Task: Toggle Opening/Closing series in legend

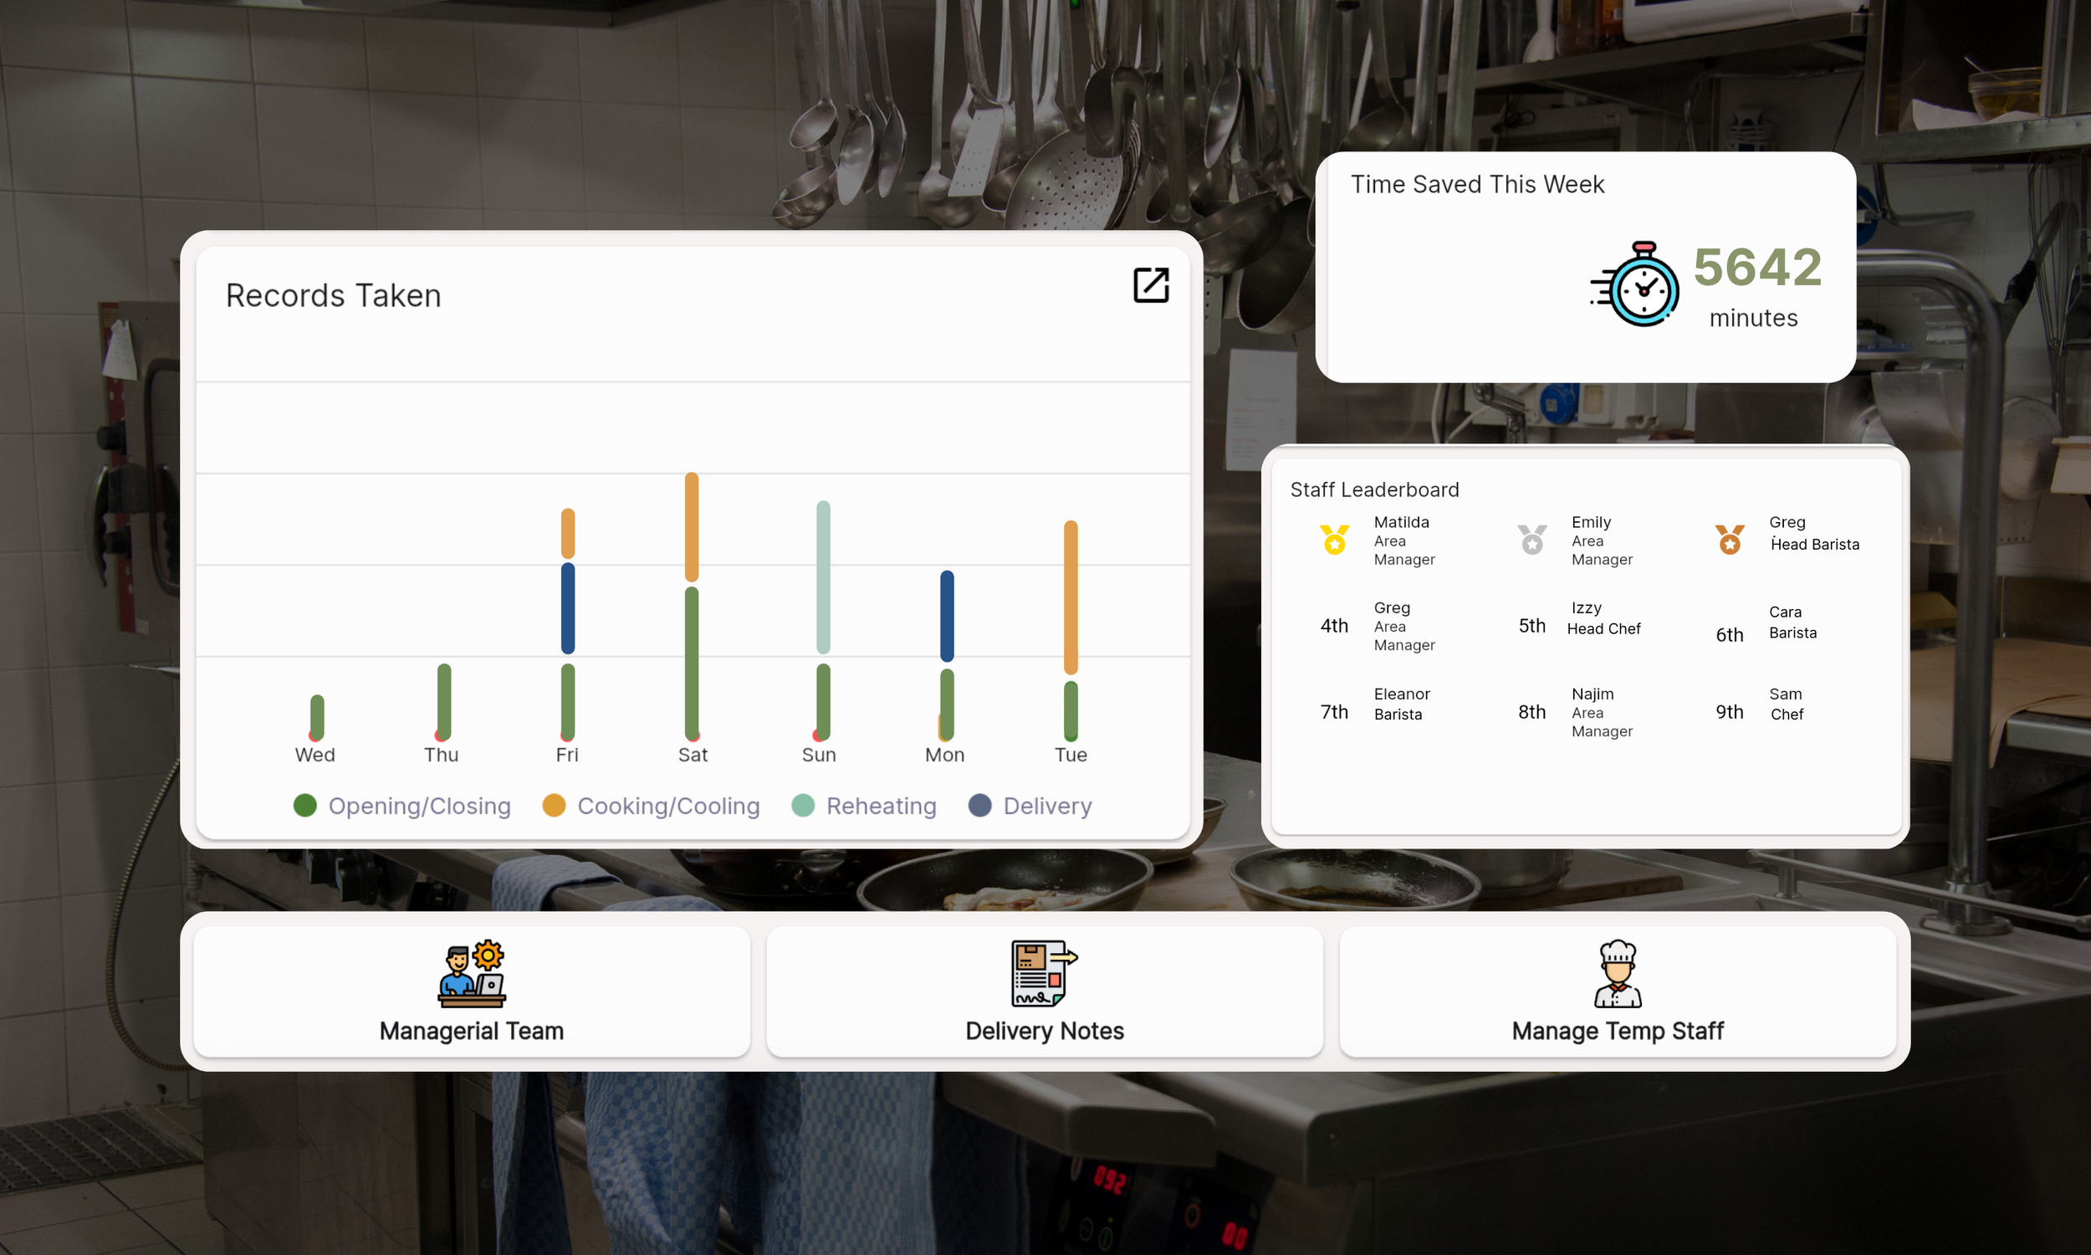Action: [401, 805]
